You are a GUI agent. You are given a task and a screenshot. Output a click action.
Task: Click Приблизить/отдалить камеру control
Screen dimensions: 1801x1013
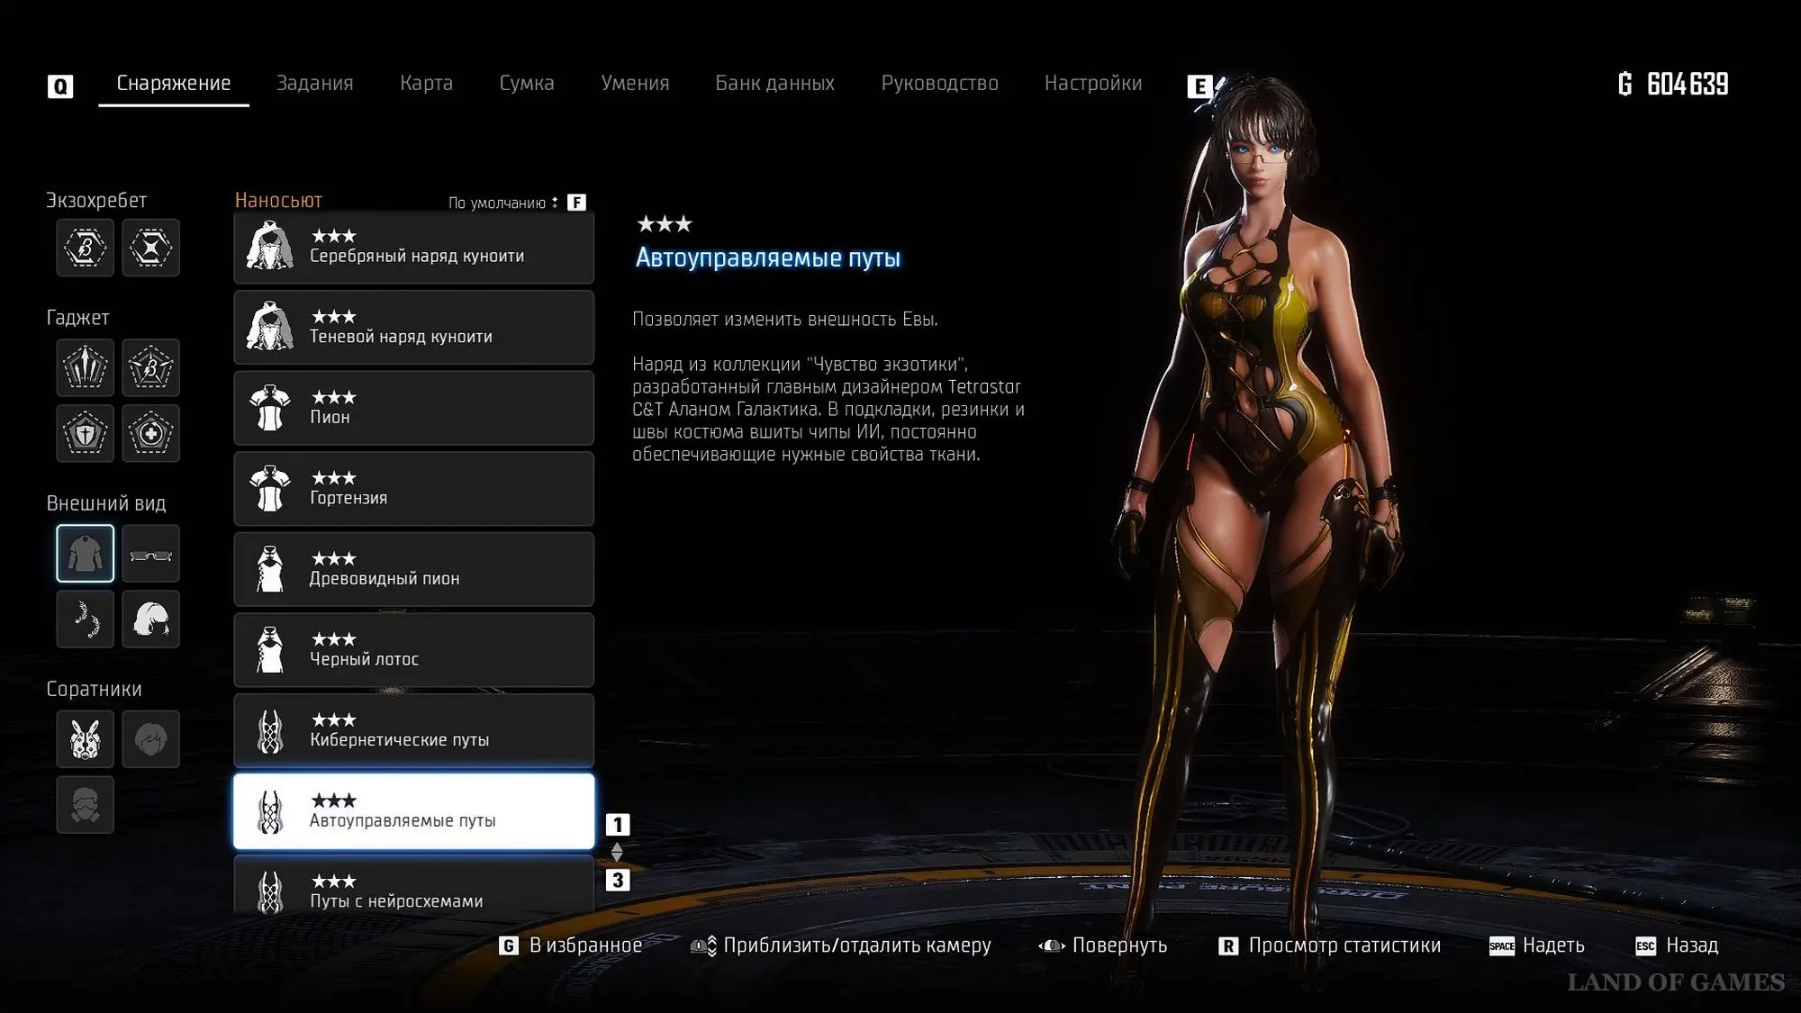click(x=857, y=945)
